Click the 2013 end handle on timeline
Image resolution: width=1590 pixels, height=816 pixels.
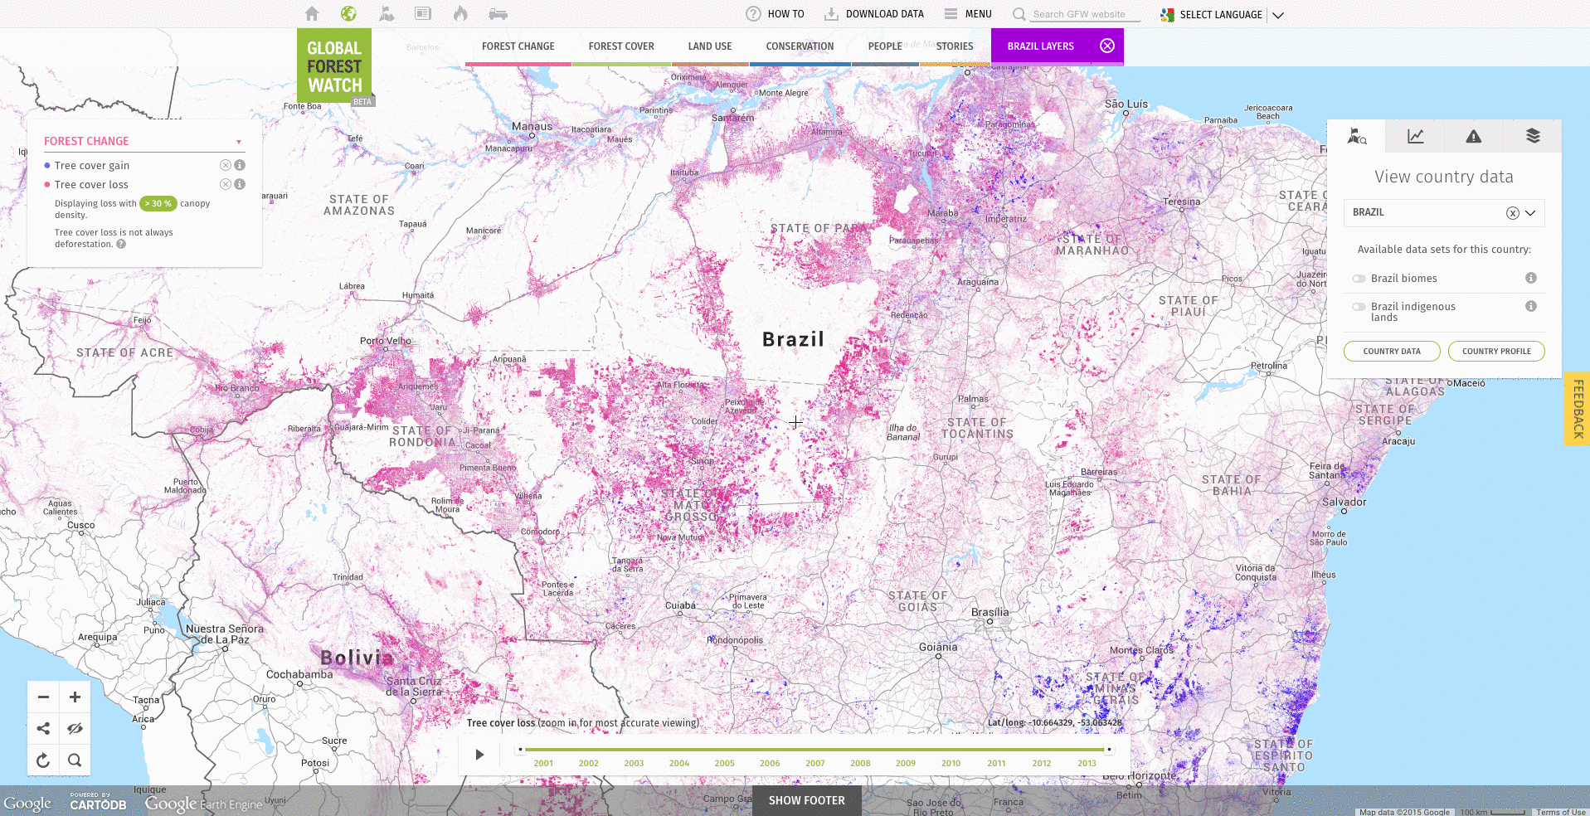tap(1109, 750)
